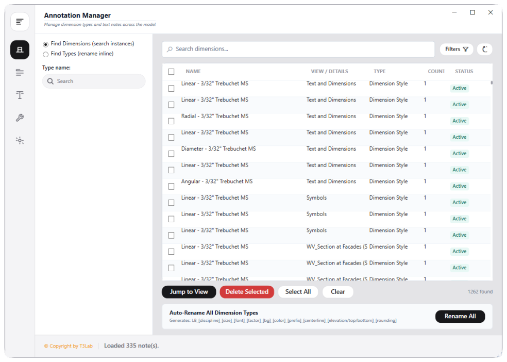
Task: Open the aligned lines sidebar icon
Action: point(20,73)
